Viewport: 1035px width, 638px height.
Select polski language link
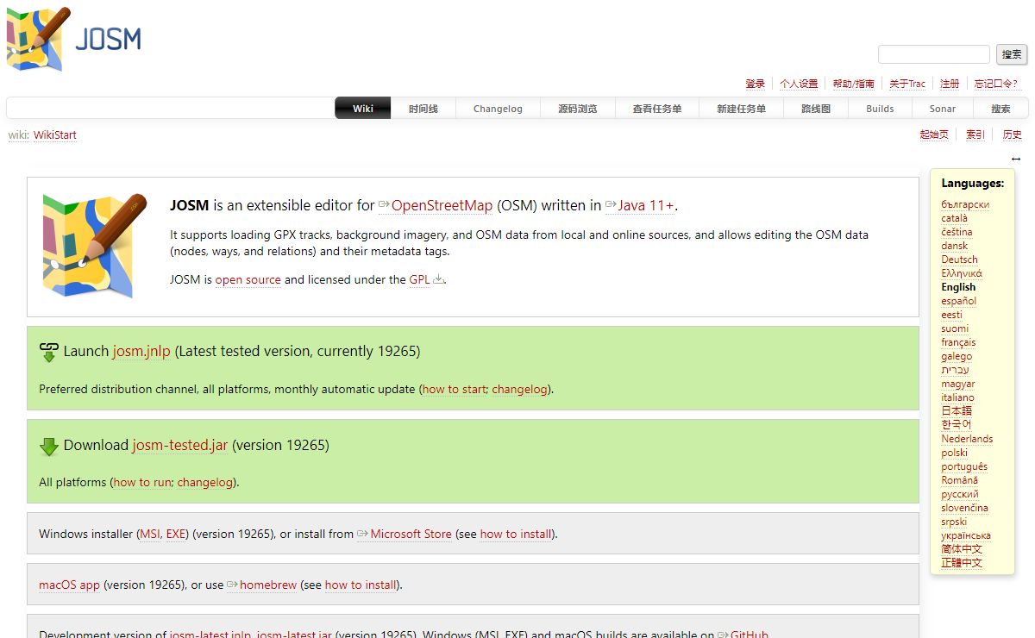point(954,453)
